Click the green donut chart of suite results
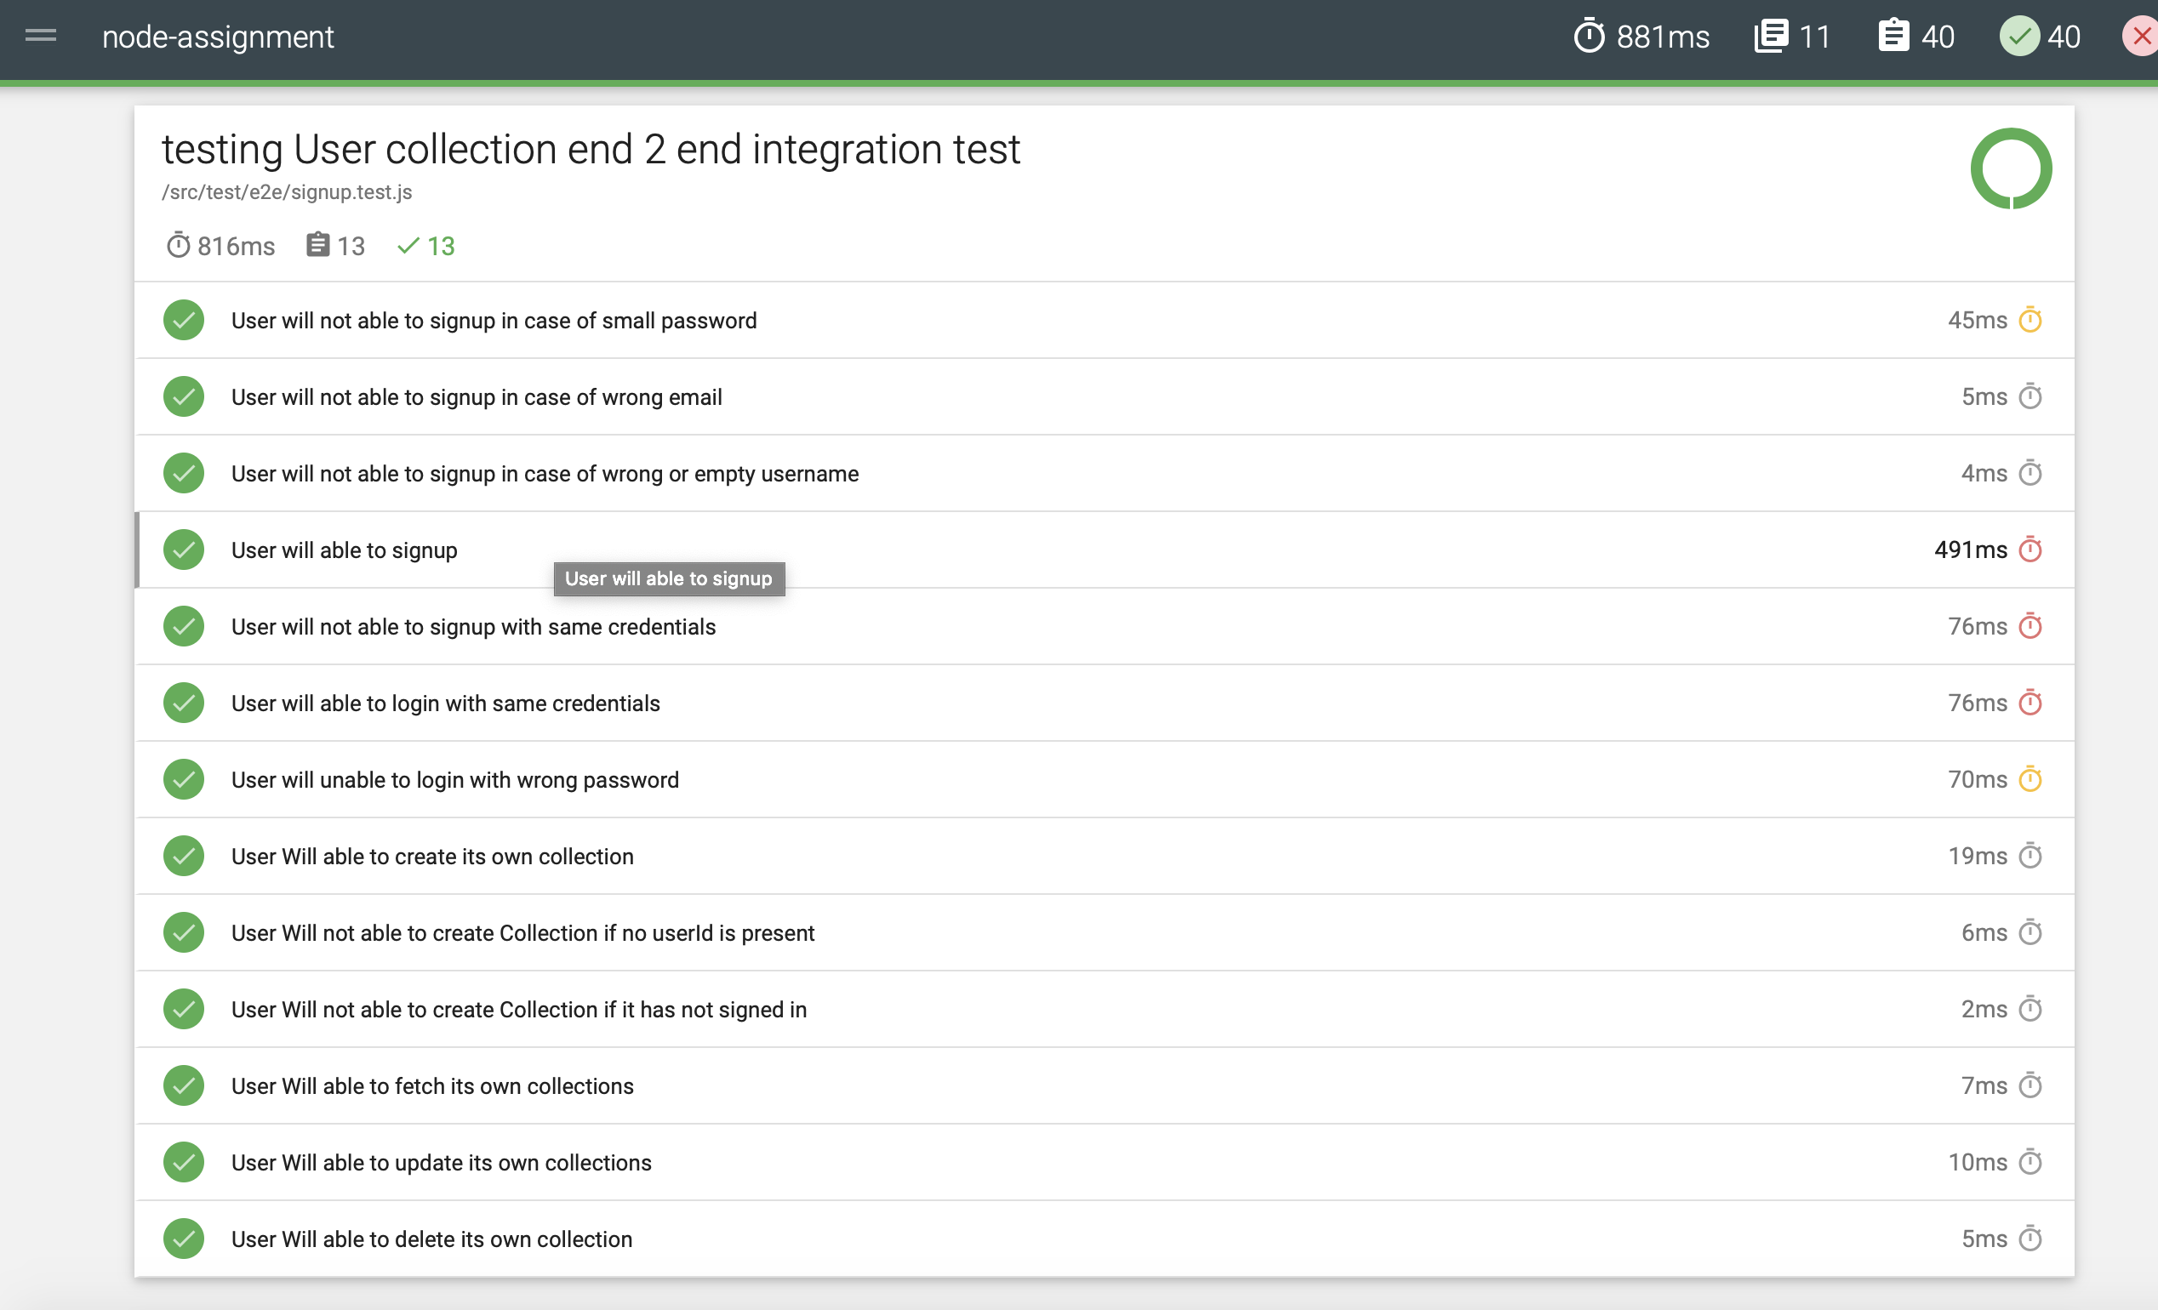The height and width of the screenshot is (1310, 2158). click(2011, 169)
